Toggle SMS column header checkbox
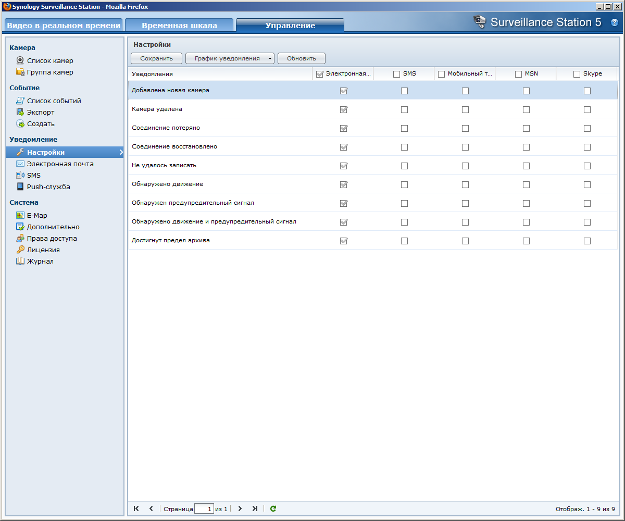625x521 pixels. (x=396, y=74)
